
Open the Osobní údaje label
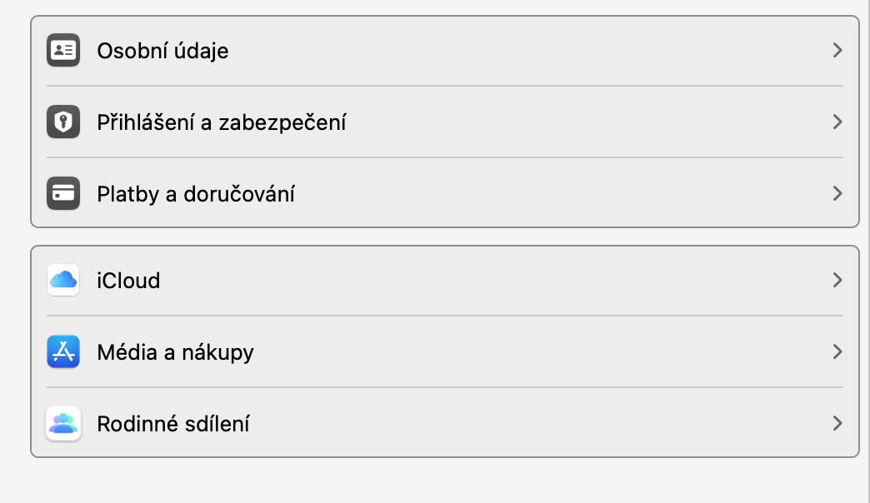point(162,51)
